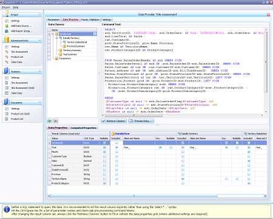Click the Add Report Group icon
Viewport: 273px width, 219px height.
pos(7,31)
